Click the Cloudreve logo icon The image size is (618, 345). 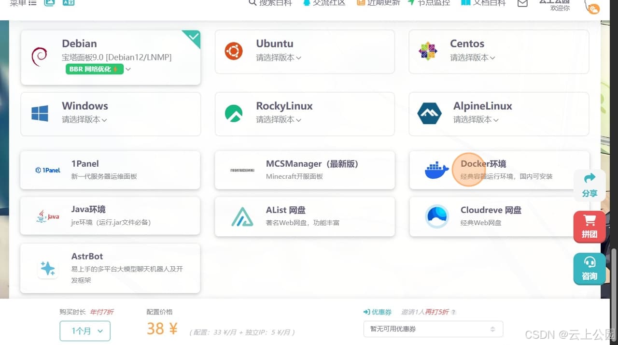437,216
